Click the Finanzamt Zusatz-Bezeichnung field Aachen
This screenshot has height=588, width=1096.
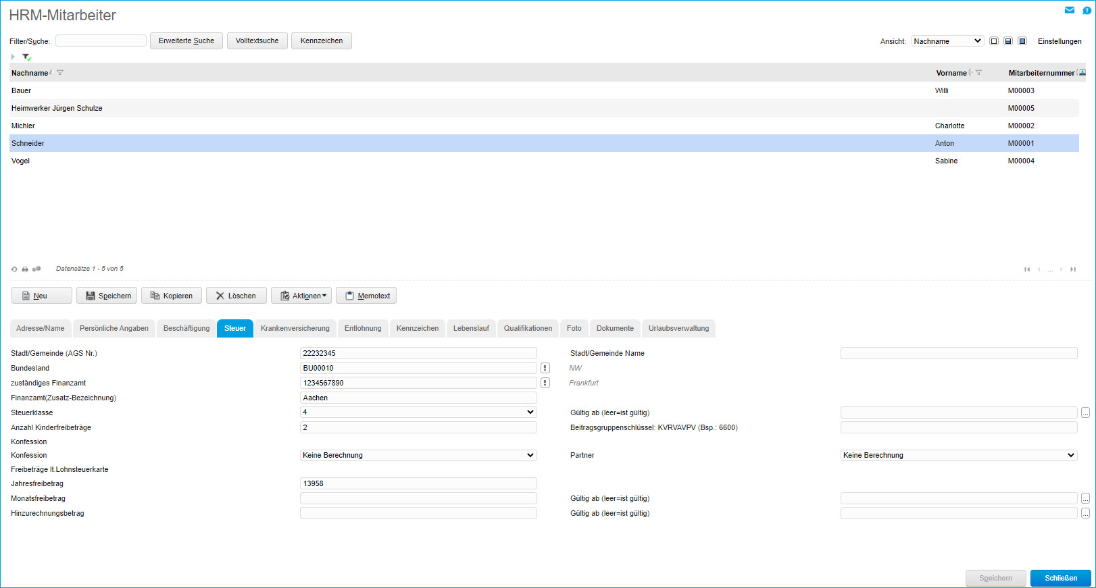coord(418,398)
